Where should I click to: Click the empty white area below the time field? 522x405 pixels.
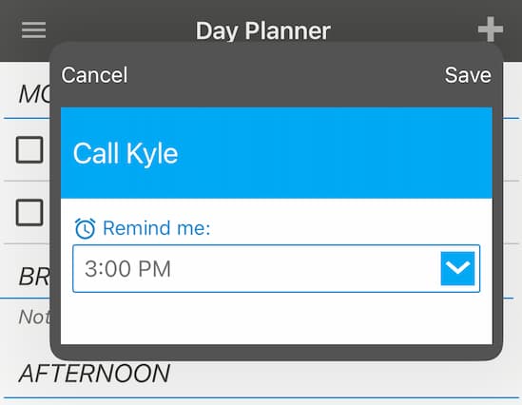tap(277, 318)
